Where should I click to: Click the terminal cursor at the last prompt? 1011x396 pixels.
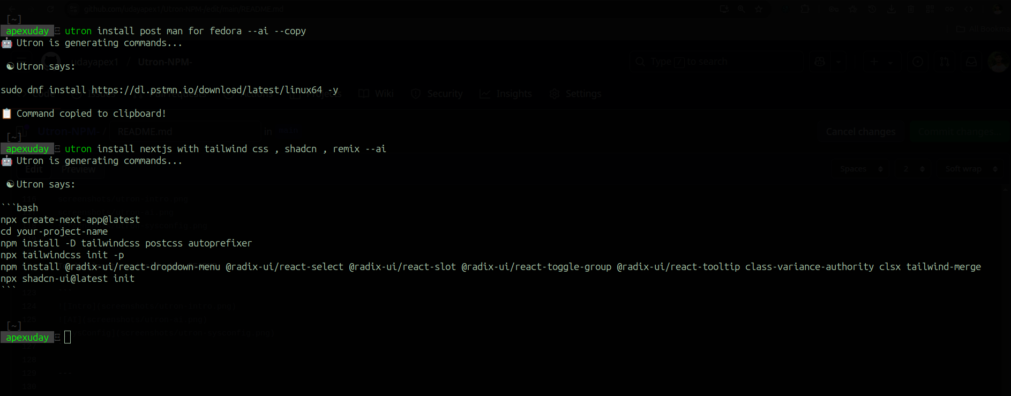click(68, 337)
